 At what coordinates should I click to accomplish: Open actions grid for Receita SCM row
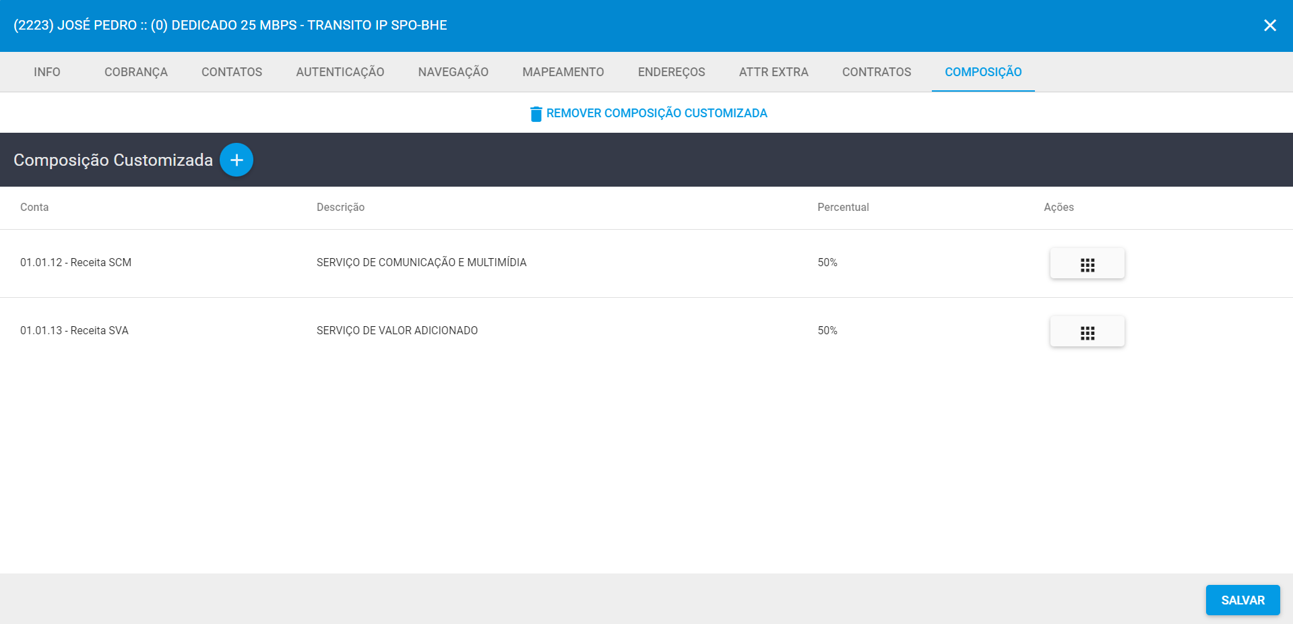[x=1087, y=263]
